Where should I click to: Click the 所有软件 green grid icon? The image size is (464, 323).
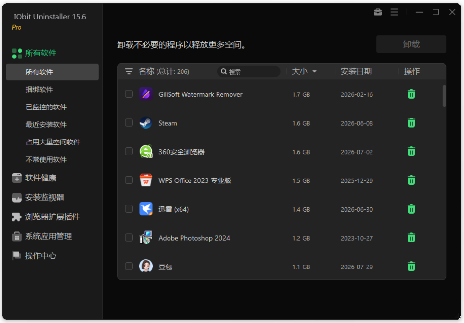tap(17, 53)
